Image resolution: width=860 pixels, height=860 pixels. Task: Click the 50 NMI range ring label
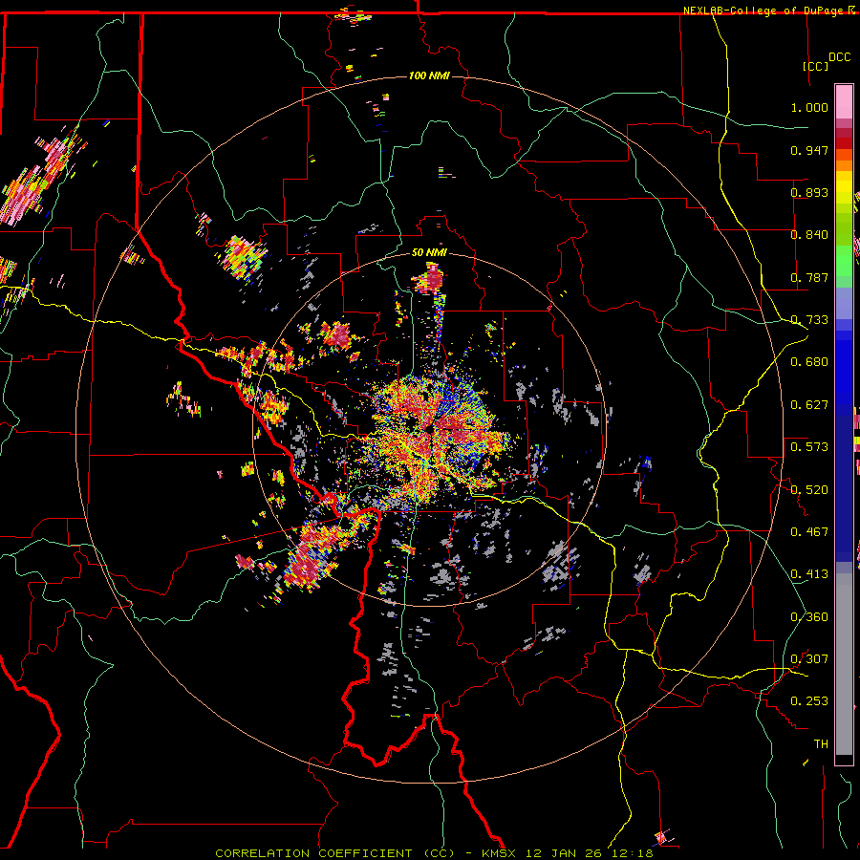tap(429, 252)
